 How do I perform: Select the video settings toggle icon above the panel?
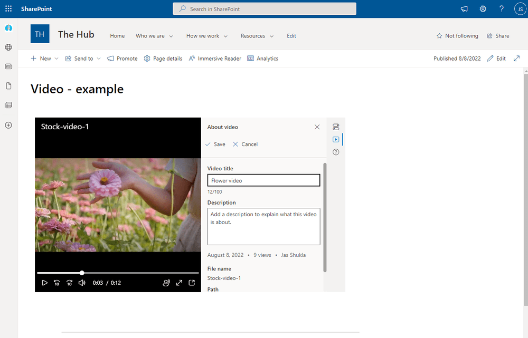[336, 127]
